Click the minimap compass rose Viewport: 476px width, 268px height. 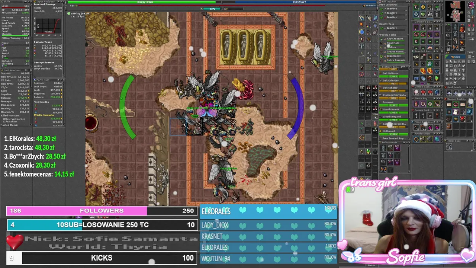[x=472, y=5]
